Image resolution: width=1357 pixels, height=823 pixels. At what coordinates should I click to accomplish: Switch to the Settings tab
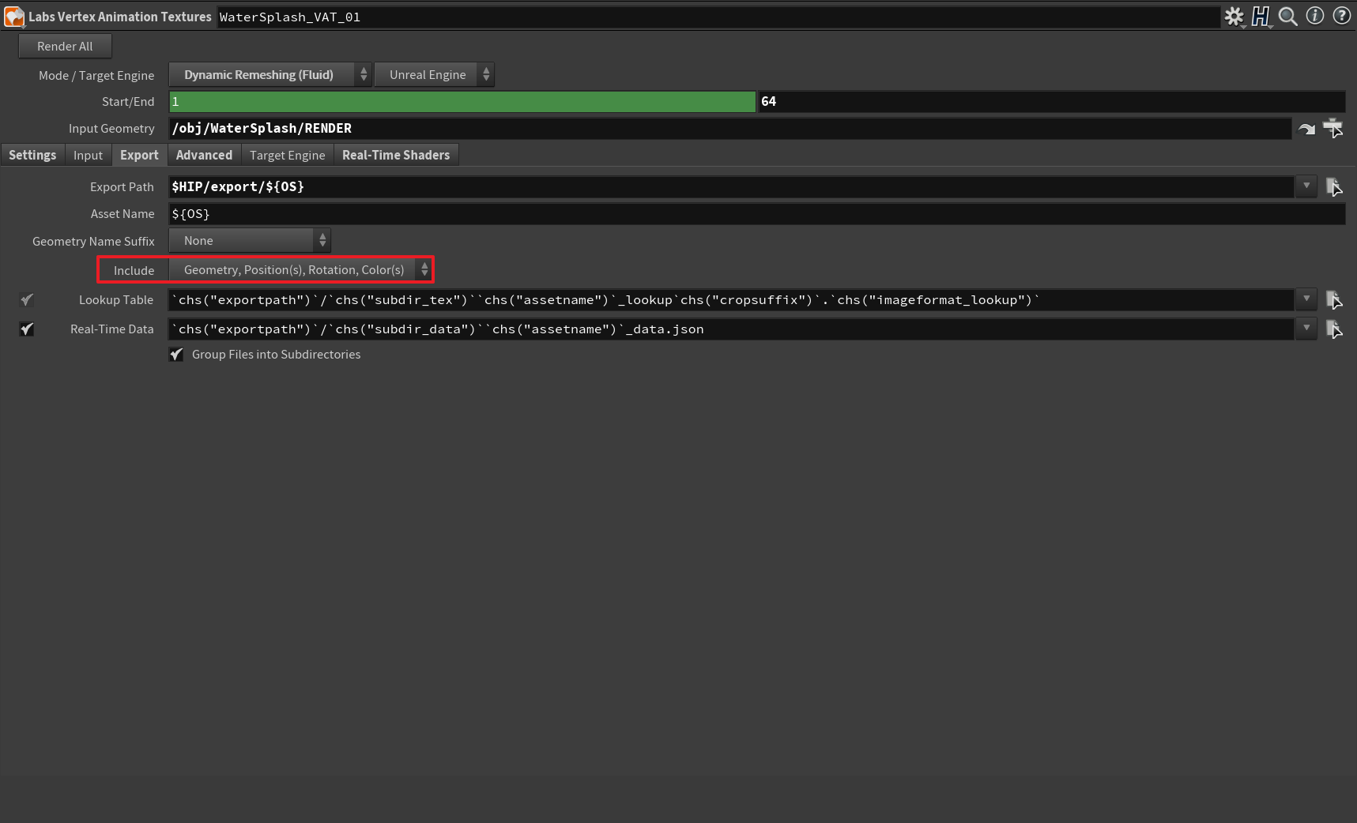tap(32, 156)
